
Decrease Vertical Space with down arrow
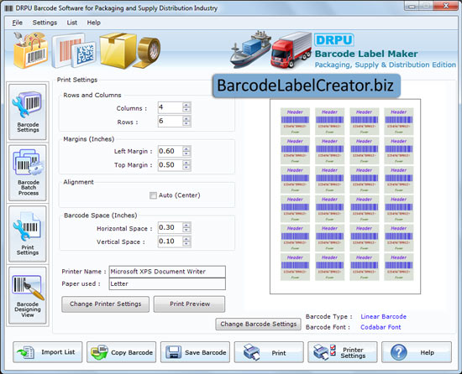[186, 244]
